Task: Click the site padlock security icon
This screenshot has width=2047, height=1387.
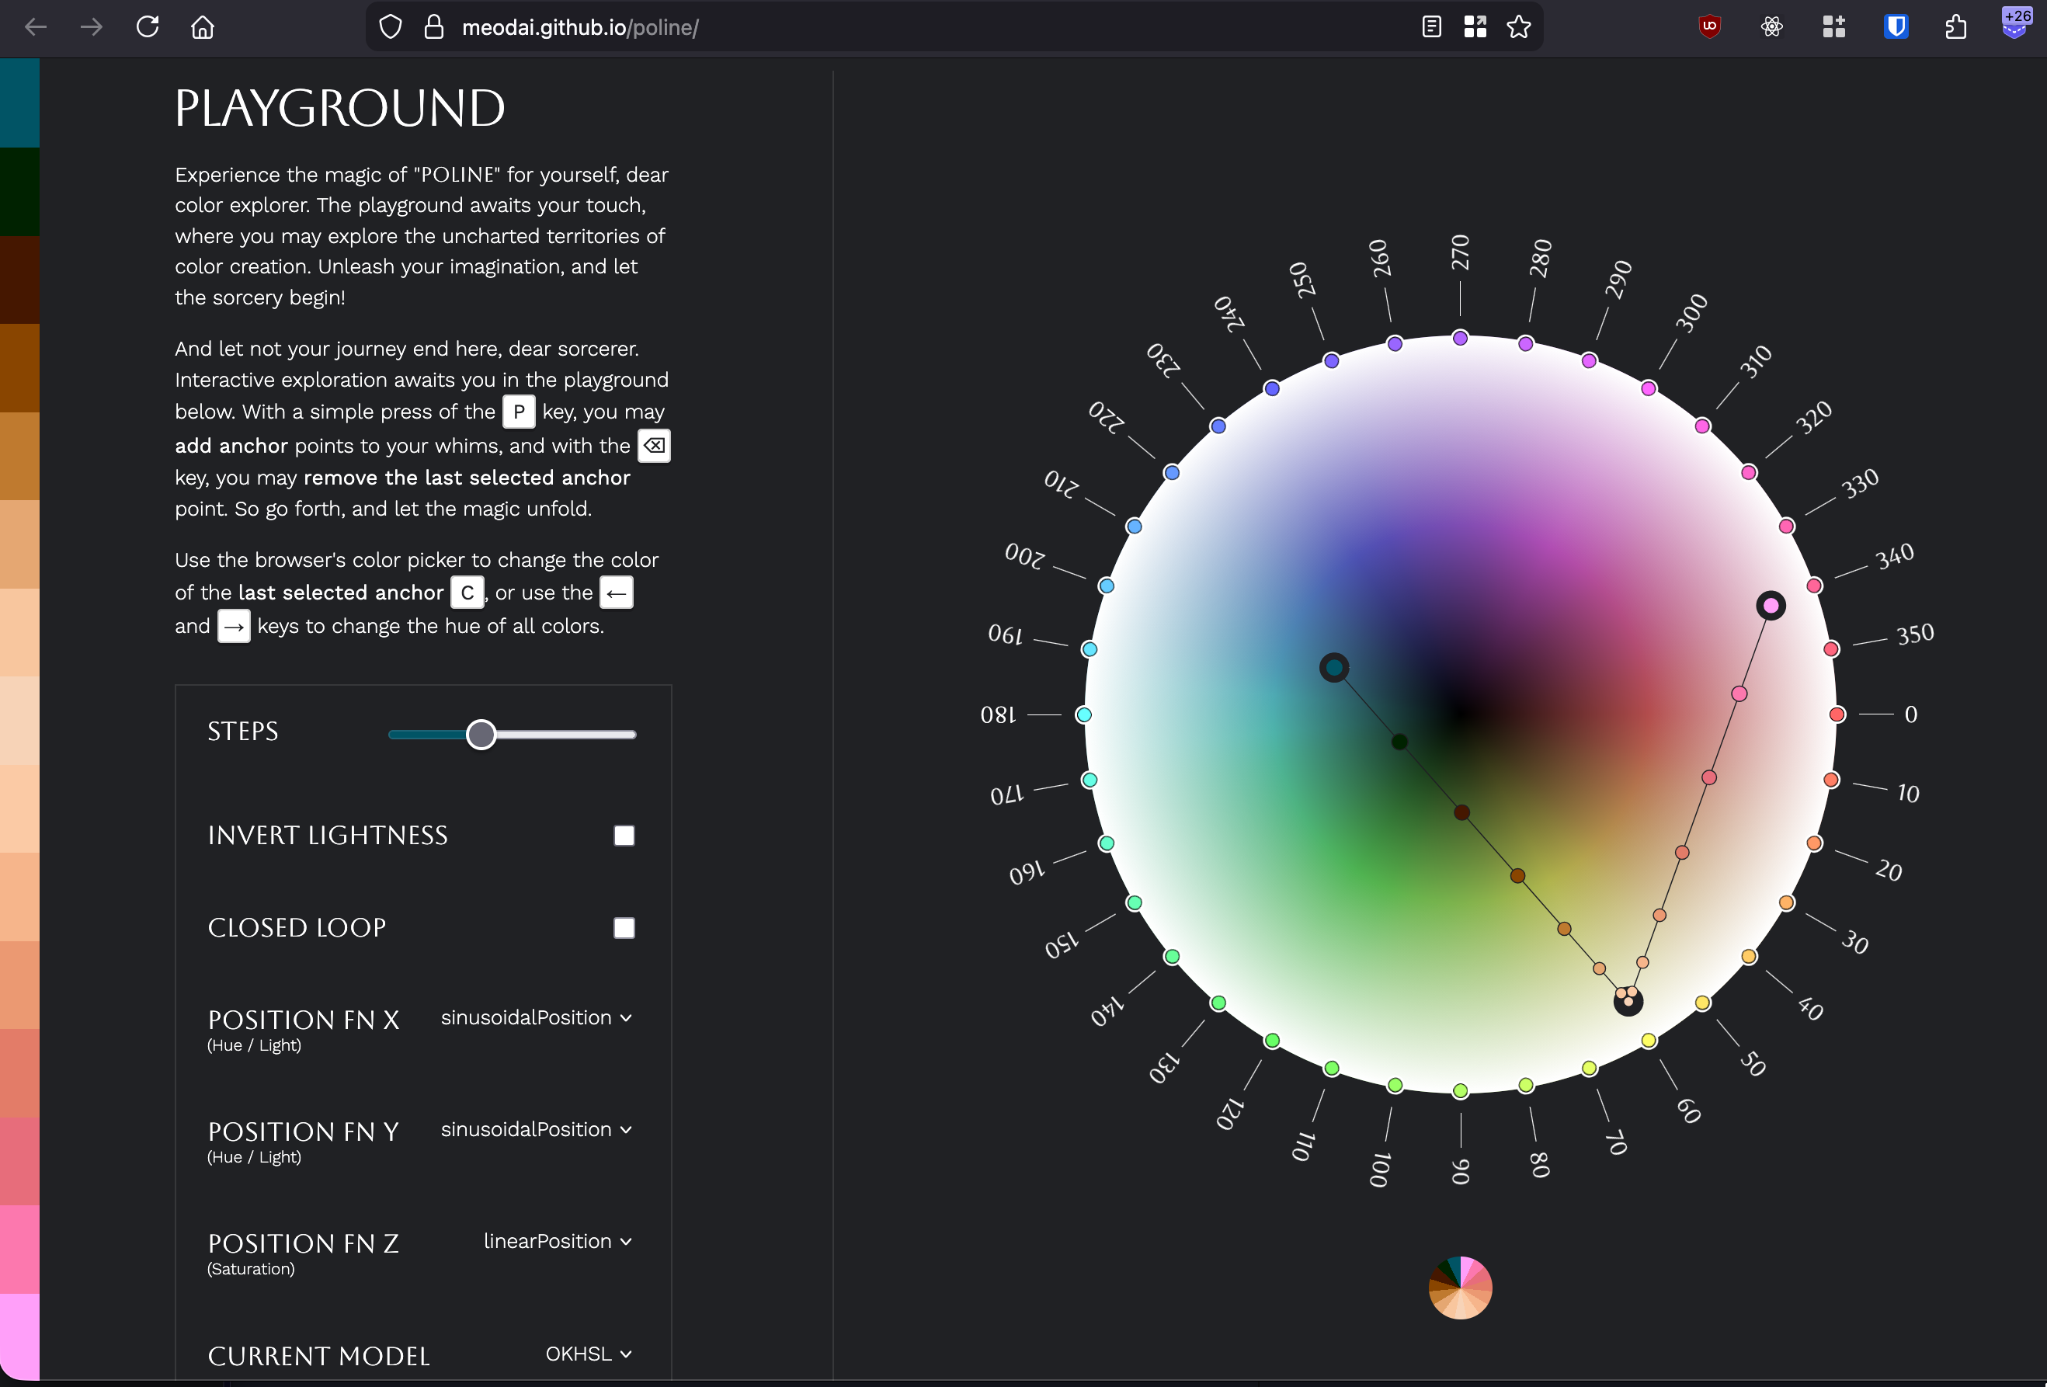Action: click(x=433, y=27)
